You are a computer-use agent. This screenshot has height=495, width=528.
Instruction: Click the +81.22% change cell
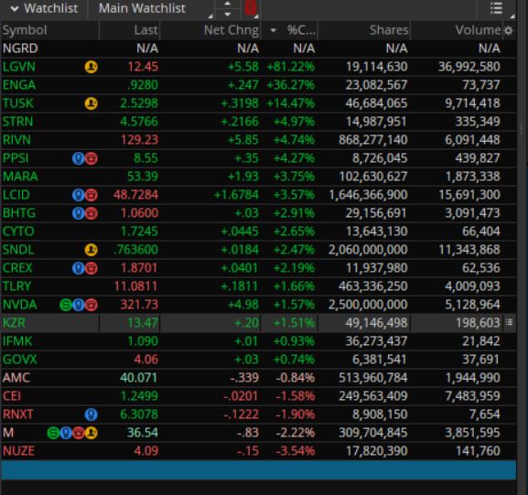pyautogui.click(x=290, y=67)
